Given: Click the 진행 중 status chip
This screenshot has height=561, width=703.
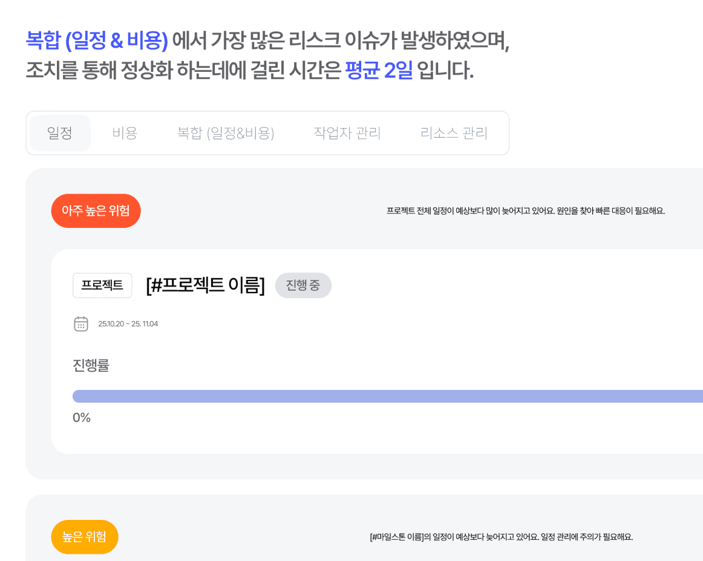Looking at the screenshot, I should (303, 285).
